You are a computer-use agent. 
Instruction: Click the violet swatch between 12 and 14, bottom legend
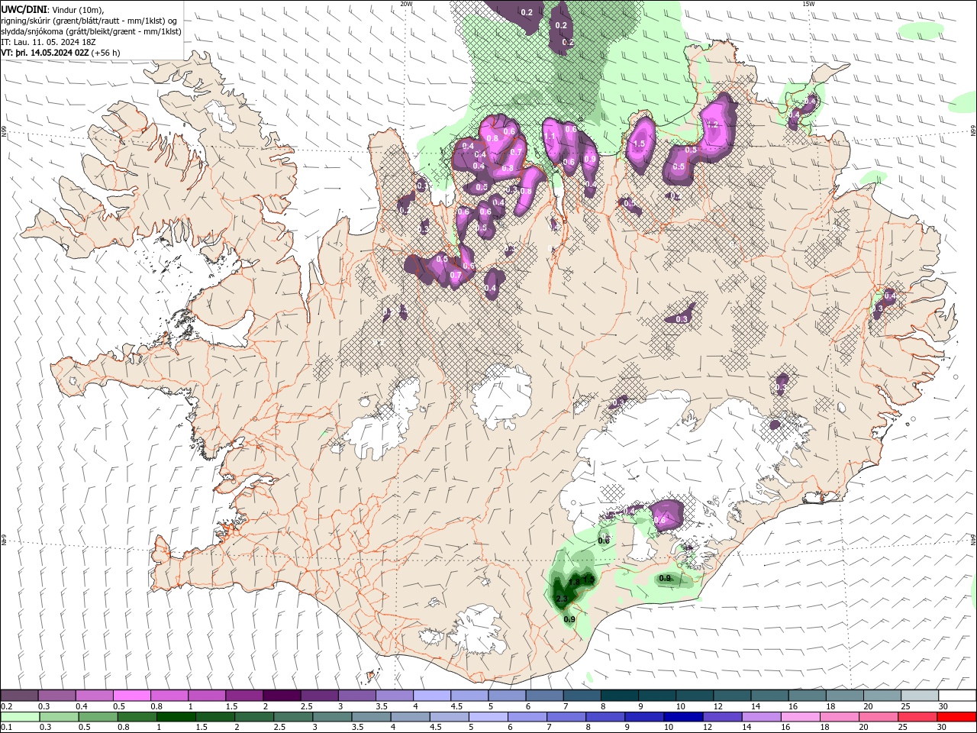click(722, 717)
